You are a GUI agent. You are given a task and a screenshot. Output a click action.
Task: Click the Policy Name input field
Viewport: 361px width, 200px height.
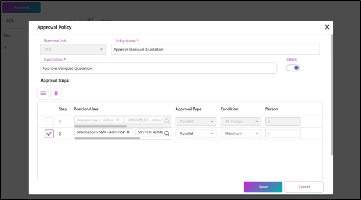(215, 50)
